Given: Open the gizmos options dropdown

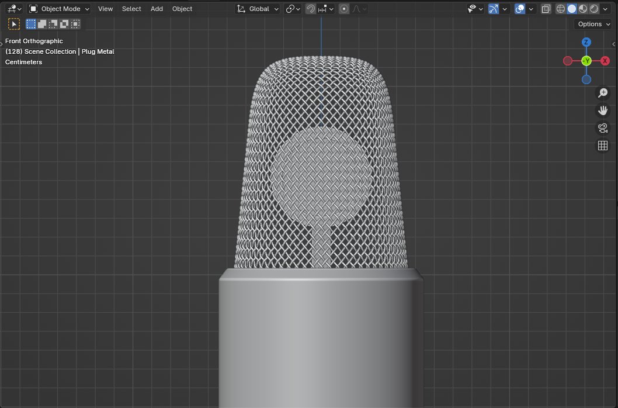Looking at the screenshot, I should pos(505,9).
